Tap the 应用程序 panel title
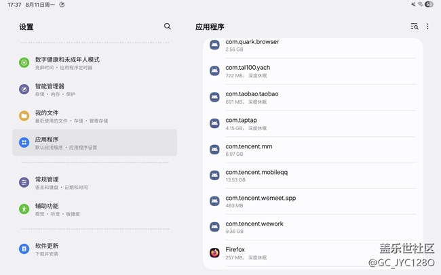The height and width of the screenshot is (275, 441). 210,27
